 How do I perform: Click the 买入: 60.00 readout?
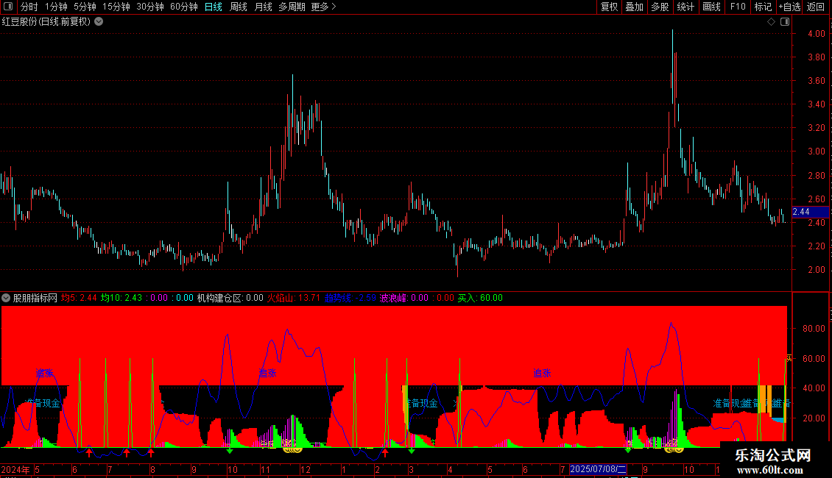coord(480,298)
